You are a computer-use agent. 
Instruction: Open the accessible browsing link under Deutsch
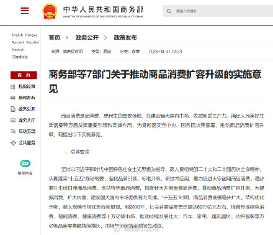pos(20,57)
